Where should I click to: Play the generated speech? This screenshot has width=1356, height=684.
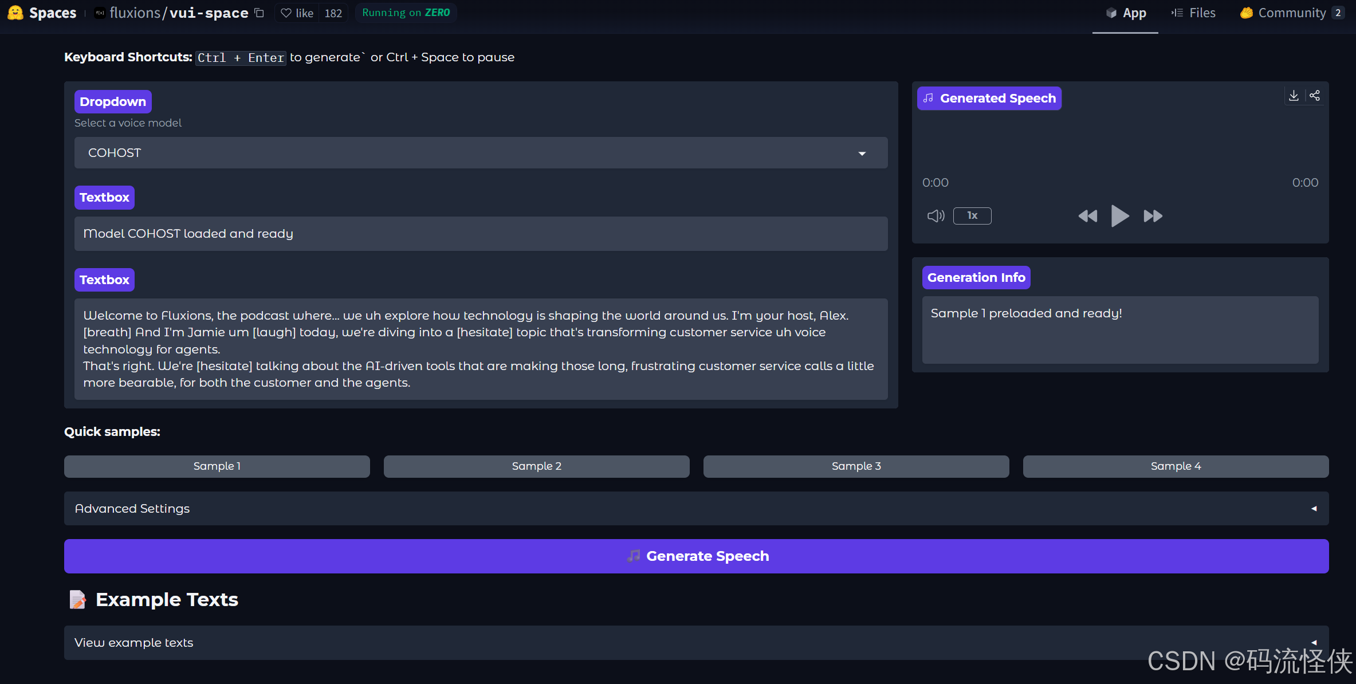[1119, 216]
